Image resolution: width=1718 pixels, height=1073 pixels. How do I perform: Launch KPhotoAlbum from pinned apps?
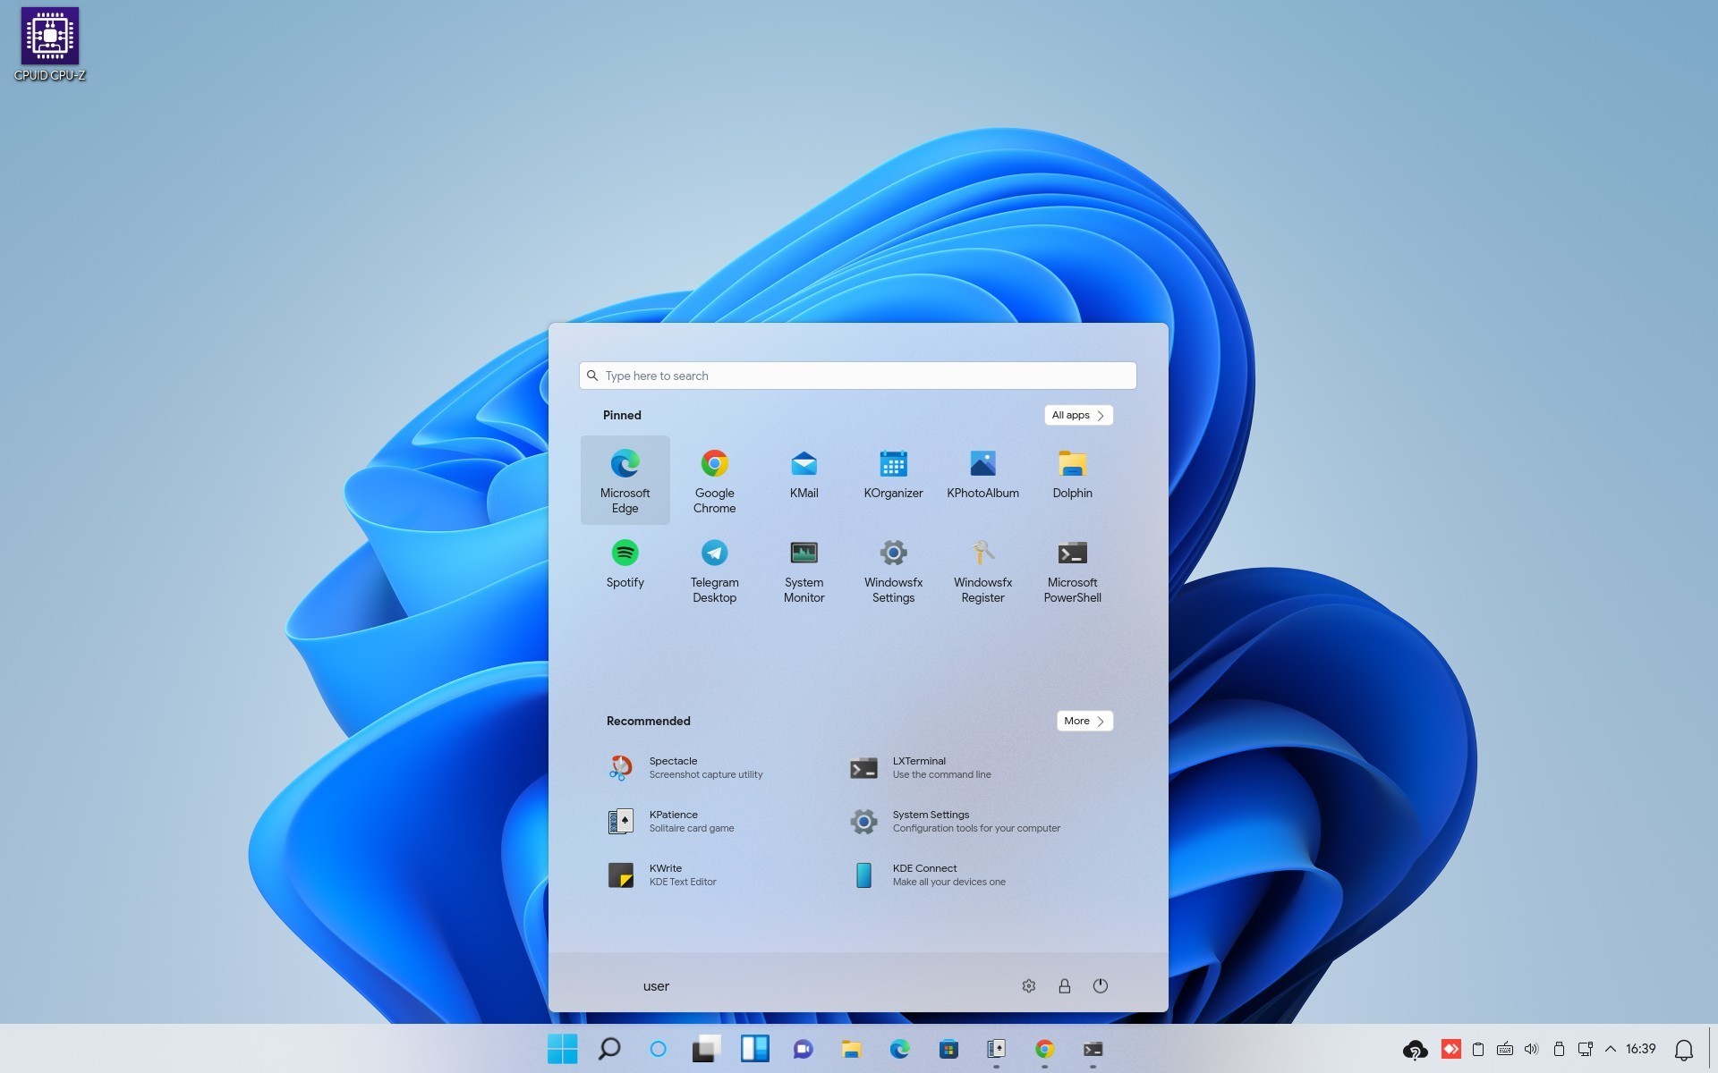click(x=982, y=480)
